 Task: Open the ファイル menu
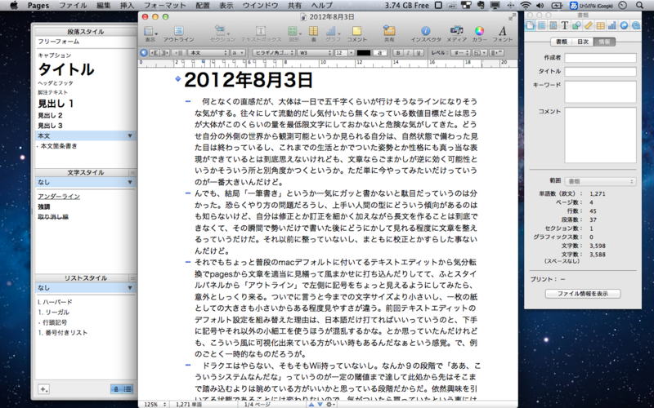coord(73,6)
